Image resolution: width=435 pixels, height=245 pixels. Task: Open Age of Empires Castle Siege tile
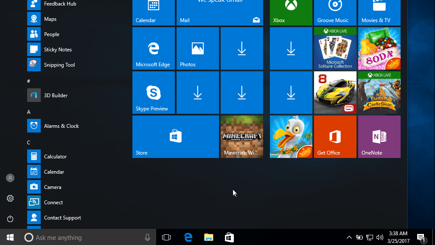click(379, 93)
